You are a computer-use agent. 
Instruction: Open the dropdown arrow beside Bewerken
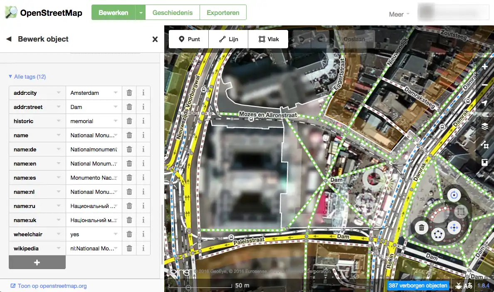[141, 13]
